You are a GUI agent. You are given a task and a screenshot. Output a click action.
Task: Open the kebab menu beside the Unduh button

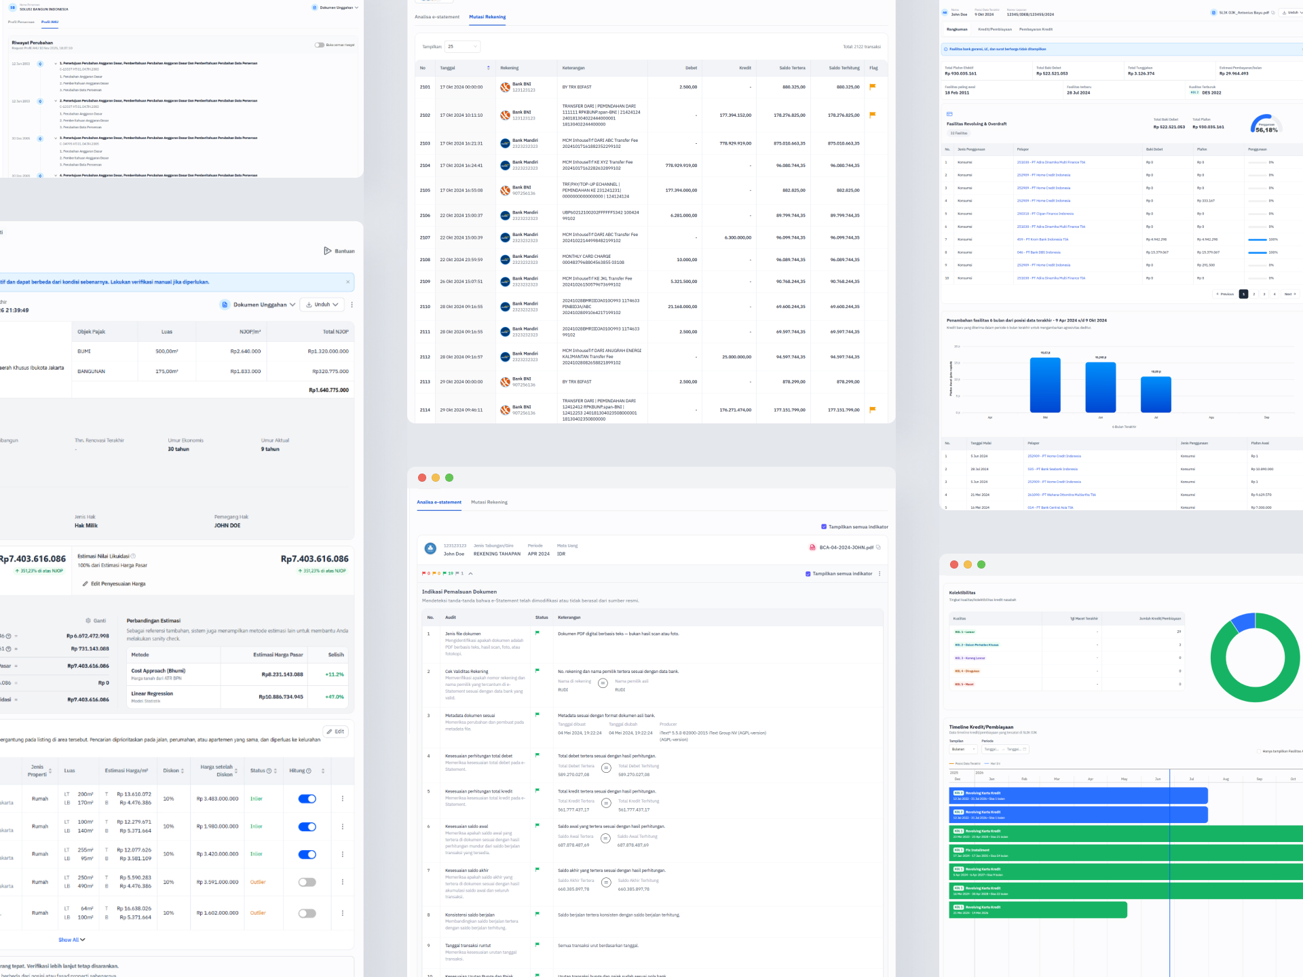pyautogui.click(x=352, y=305)
